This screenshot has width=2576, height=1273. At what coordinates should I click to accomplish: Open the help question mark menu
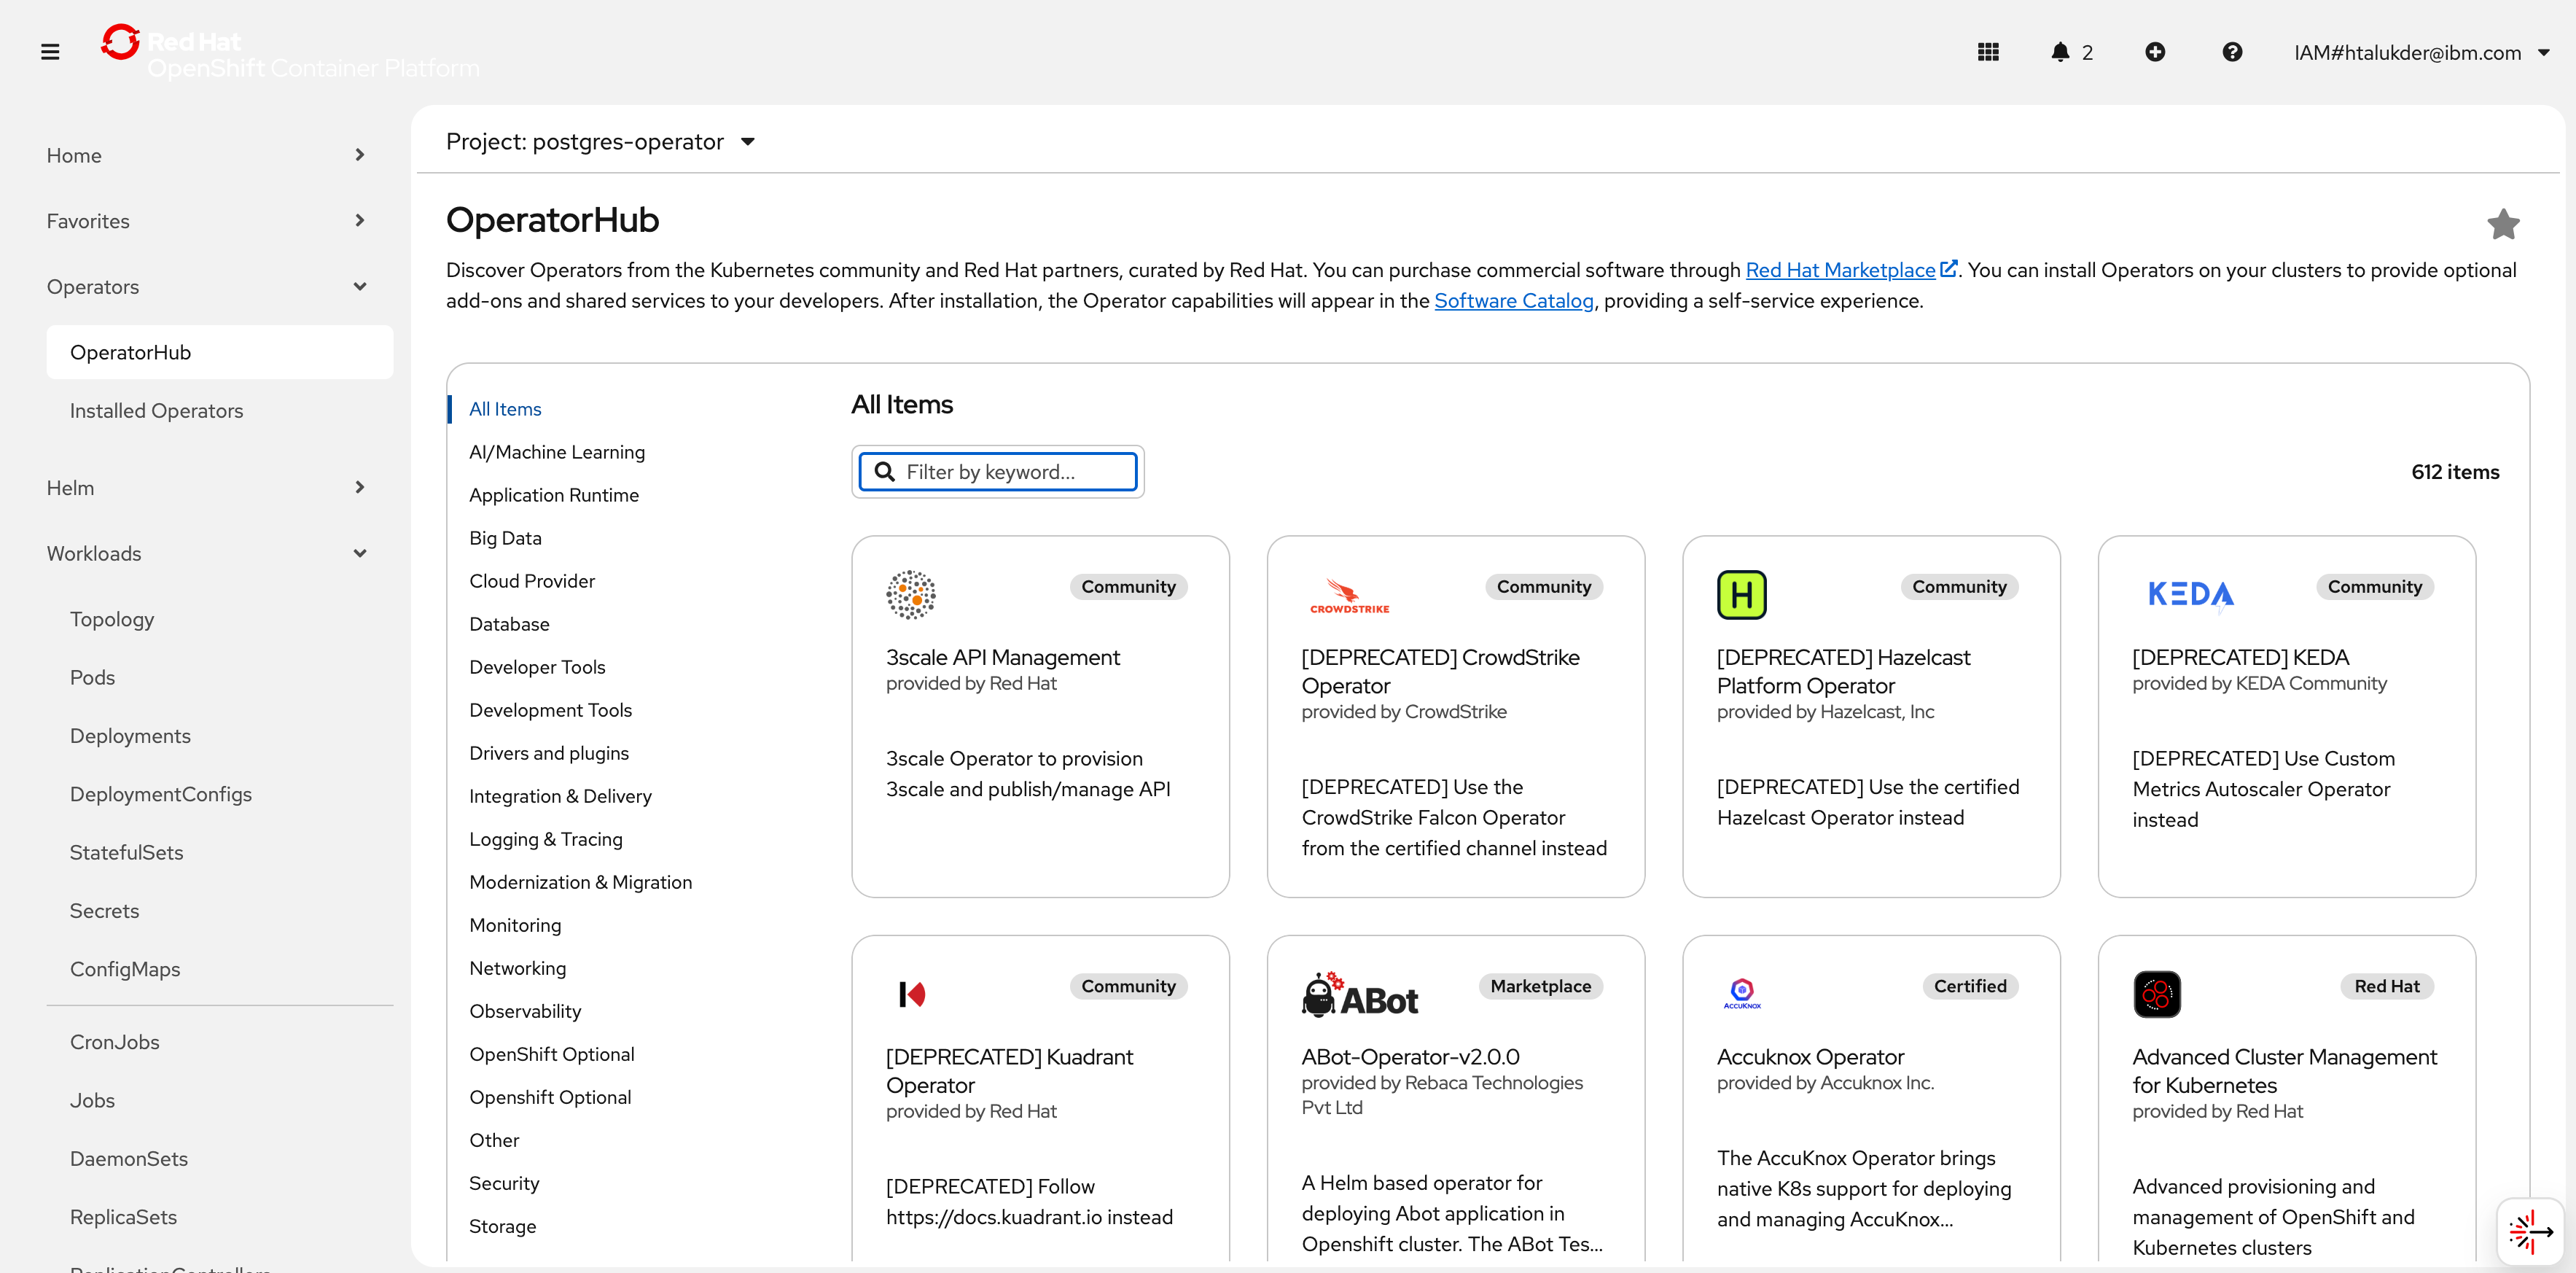click(2232, 52)
